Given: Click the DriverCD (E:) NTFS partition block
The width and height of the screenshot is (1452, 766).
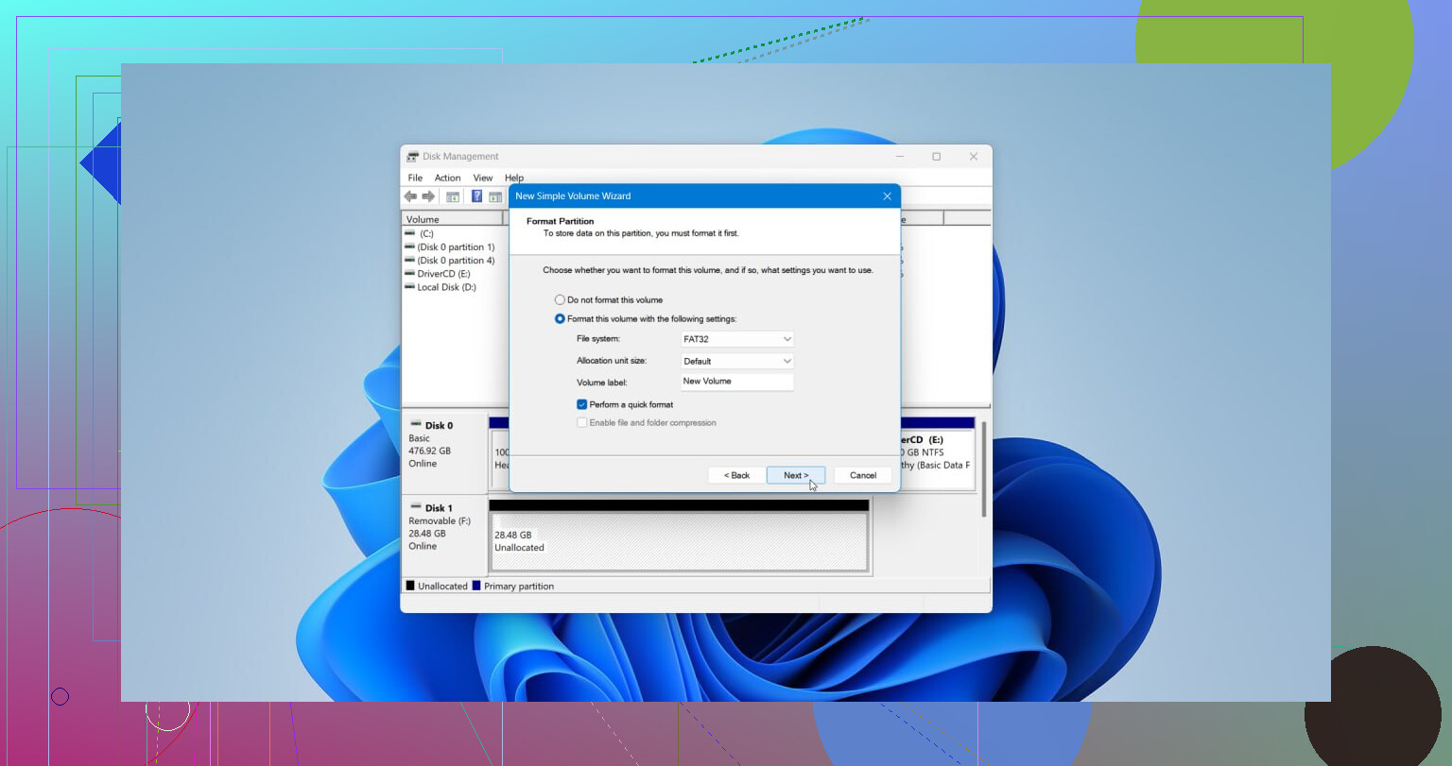Looking at the screenshot, I should [x=938, y=459].
